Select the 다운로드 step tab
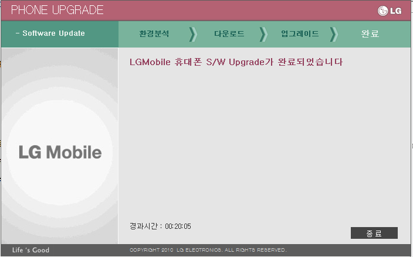 pyautogui.click(x=229, y=33)
